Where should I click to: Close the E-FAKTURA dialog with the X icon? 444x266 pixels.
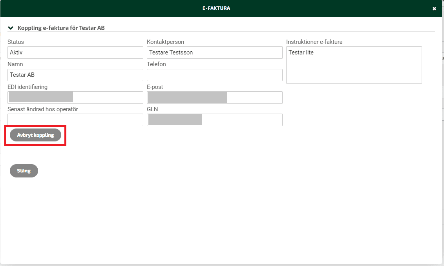(434, 9)
